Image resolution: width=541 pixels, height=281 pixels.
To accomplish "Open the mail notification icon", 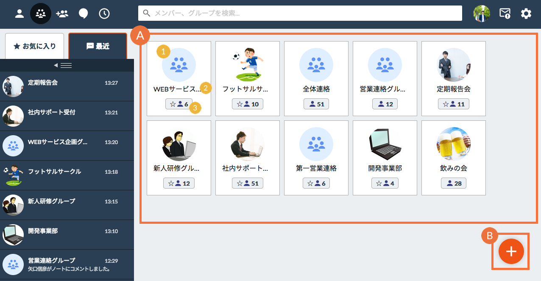I will (505, 14).
